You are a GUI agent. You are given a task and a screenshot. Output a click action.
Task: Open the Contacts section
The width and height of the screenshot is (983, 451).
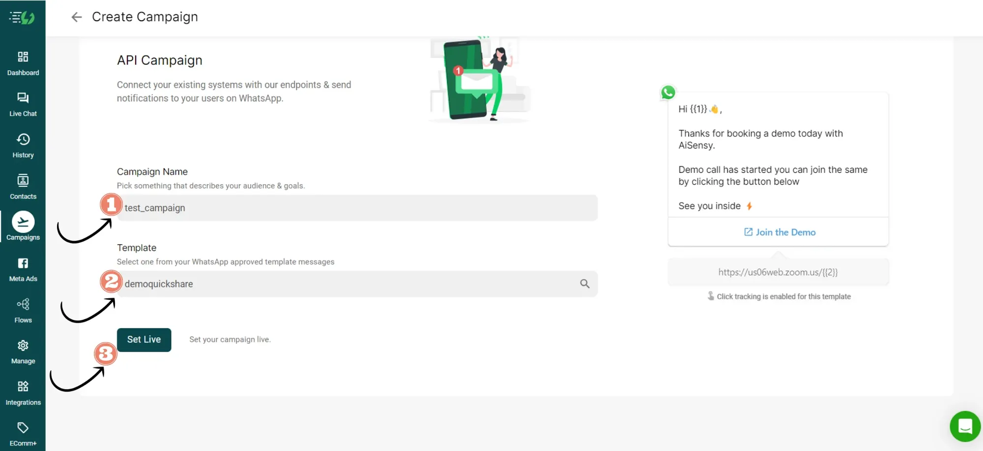23,187
